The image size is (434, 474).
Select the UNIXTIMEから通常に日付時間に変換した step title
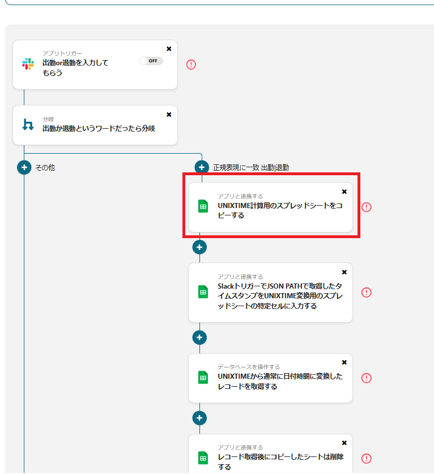(280, 381)
